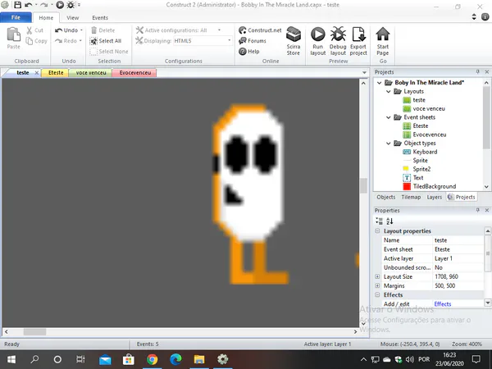Close the teste layout tab
The image size is (492, 369).
[x=37, y=73]
